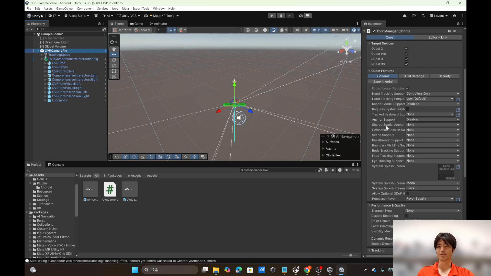Select the Move tool in Scene
Image resolution: width=491 pixels, height=276 pixels.
[114, 54]
